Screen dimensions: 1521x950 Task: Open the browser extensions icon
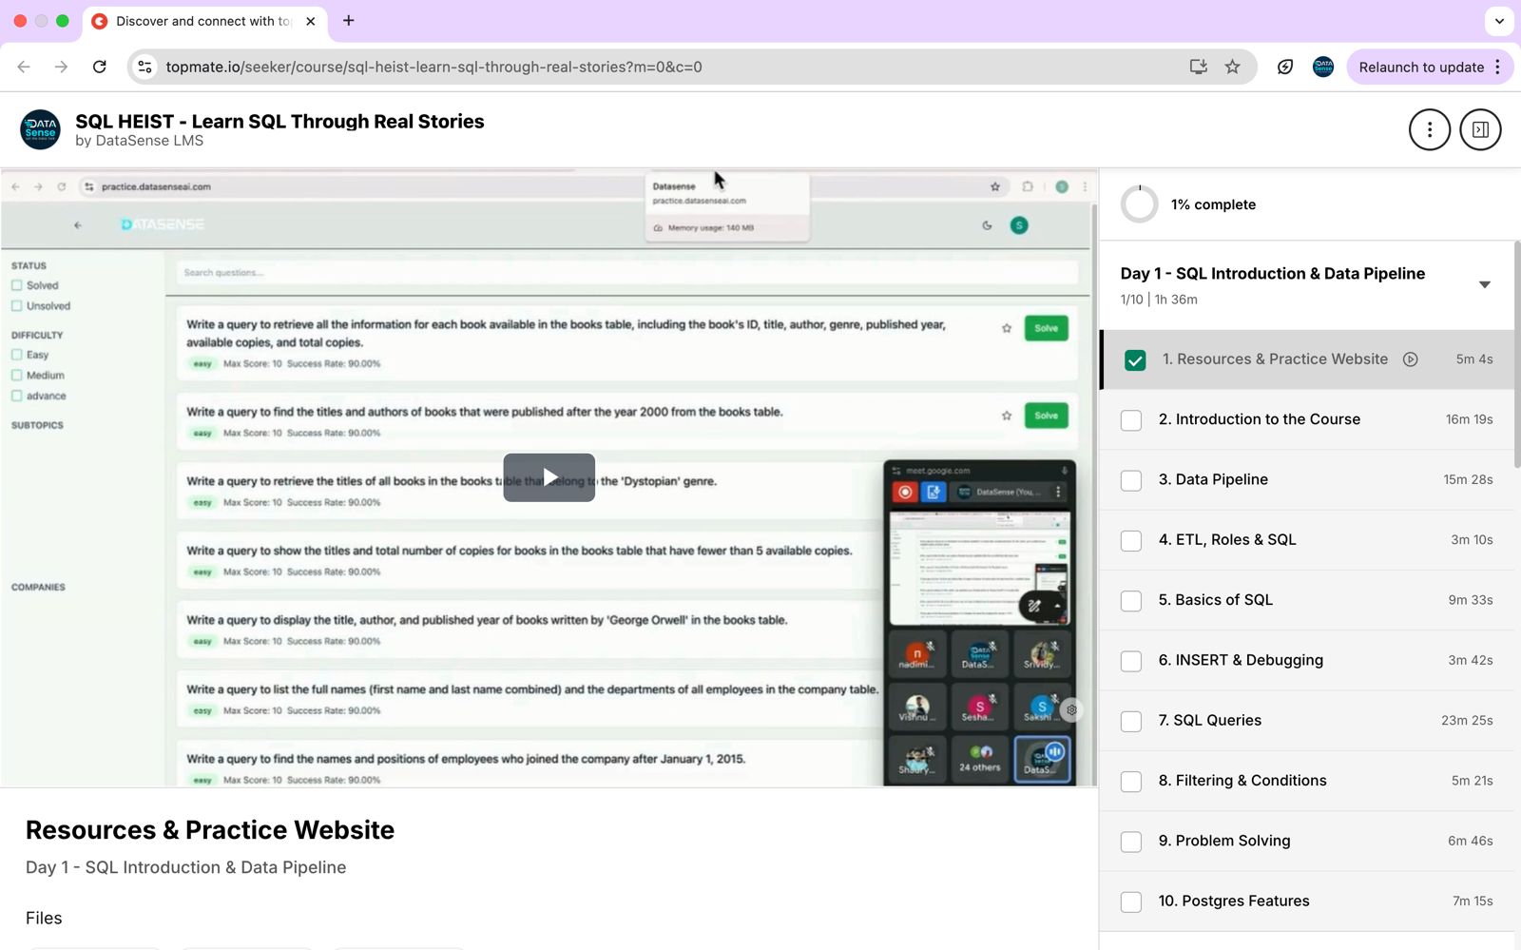pyautogui.click(x=1285, y=67)
